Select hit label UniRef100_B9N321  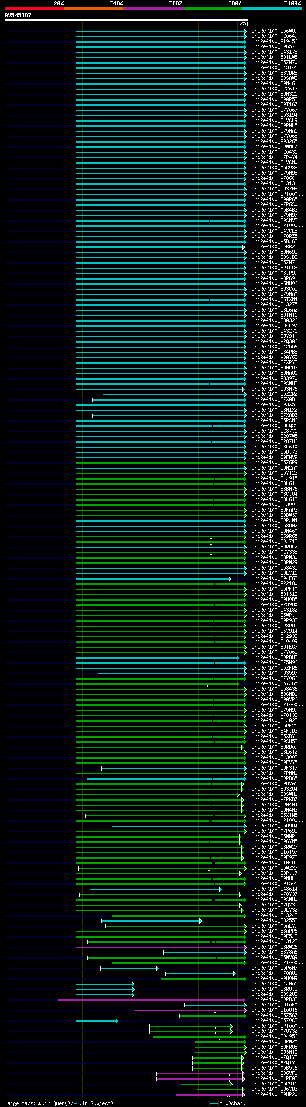coord(274,94)
